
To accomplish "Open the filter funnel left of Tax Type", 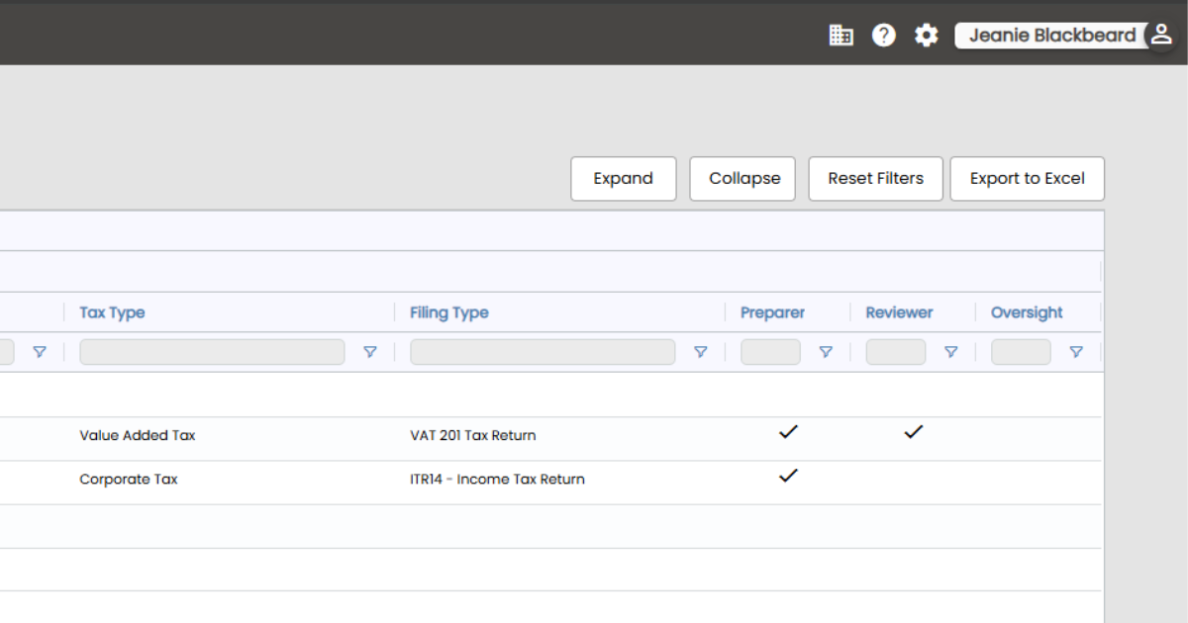I will 40,352.
